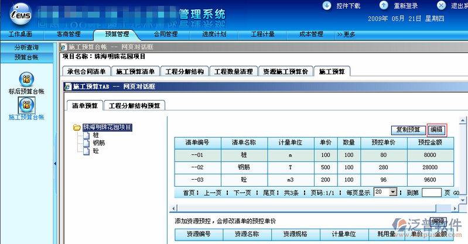Viewport: 468px width, 244px height.
Task: Click the 重新登录 re-login icon
Action: coord(384,5)
